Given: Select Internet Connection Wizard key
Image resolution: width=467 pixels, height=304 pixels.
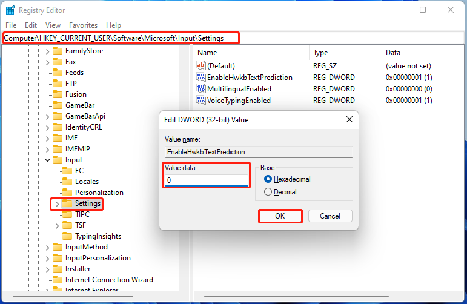Looking at the screenshot, I should pos(109,280).
